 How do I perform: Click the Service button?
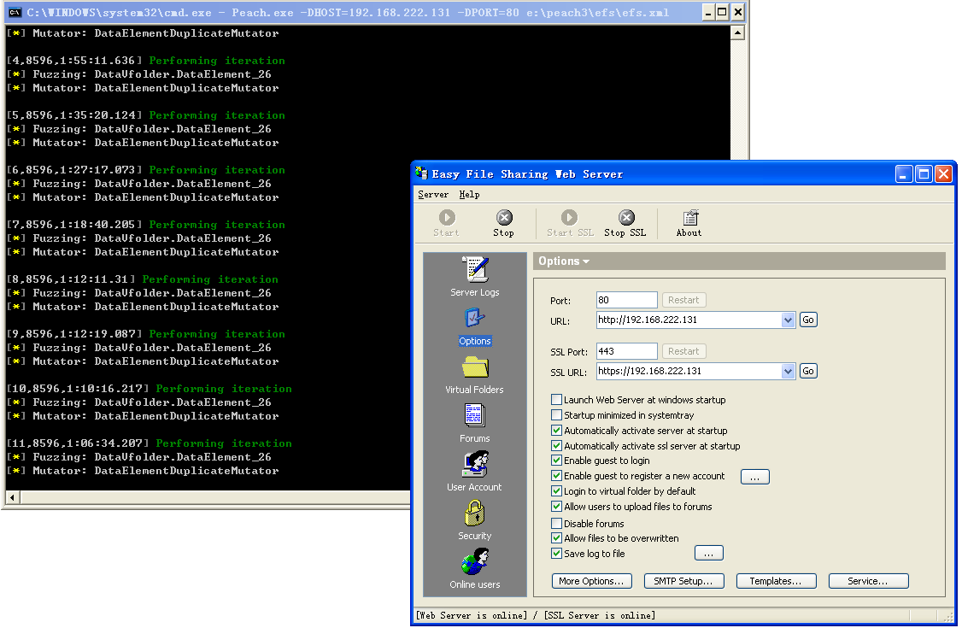[x=868, y=581]
